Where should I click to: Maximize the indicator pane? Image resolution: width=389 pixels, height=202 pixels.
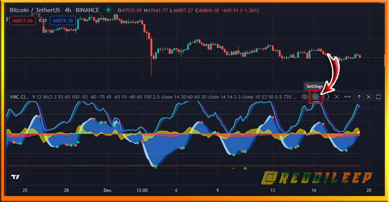[378, 97]
